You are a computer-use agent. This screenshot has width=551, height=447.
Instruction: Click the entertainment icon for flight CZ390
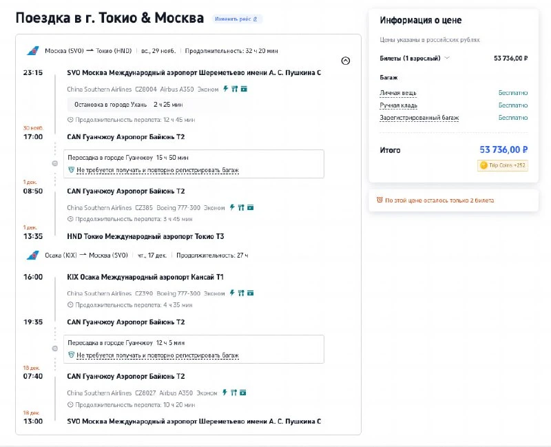tap(250, 293)
